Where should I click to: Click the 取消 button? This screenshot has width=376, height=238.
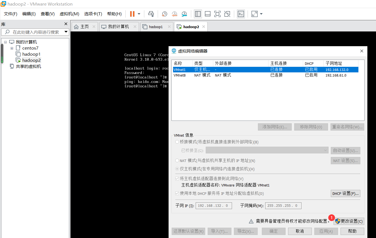(x=300, y=231)
